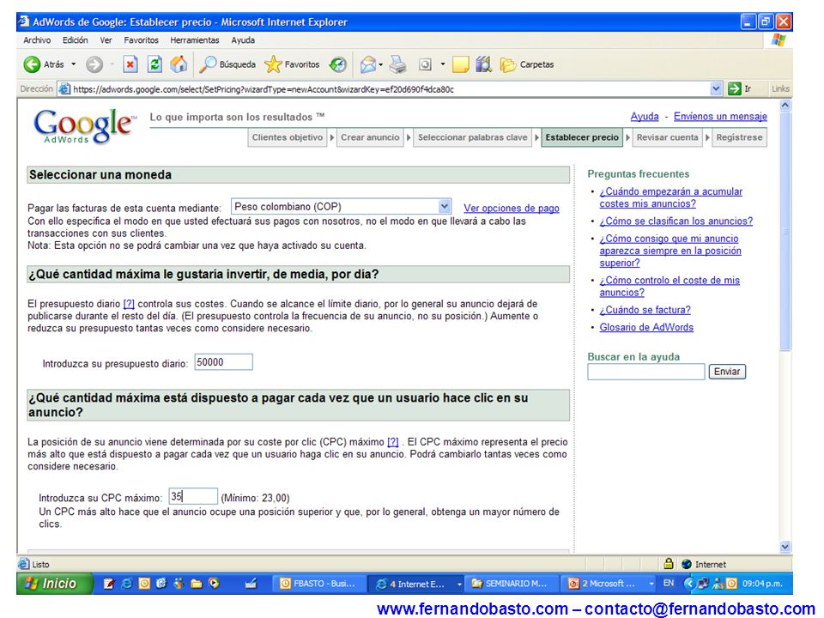Go to the home page icon
The height and width of the screenshot is (618, 824).
(179, 64)
